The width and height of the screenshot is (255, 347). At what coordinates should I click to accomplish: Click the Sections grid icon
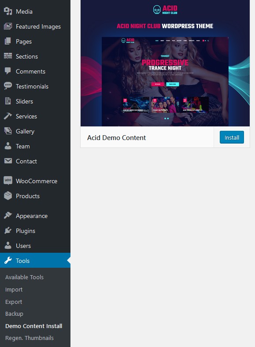8,56
